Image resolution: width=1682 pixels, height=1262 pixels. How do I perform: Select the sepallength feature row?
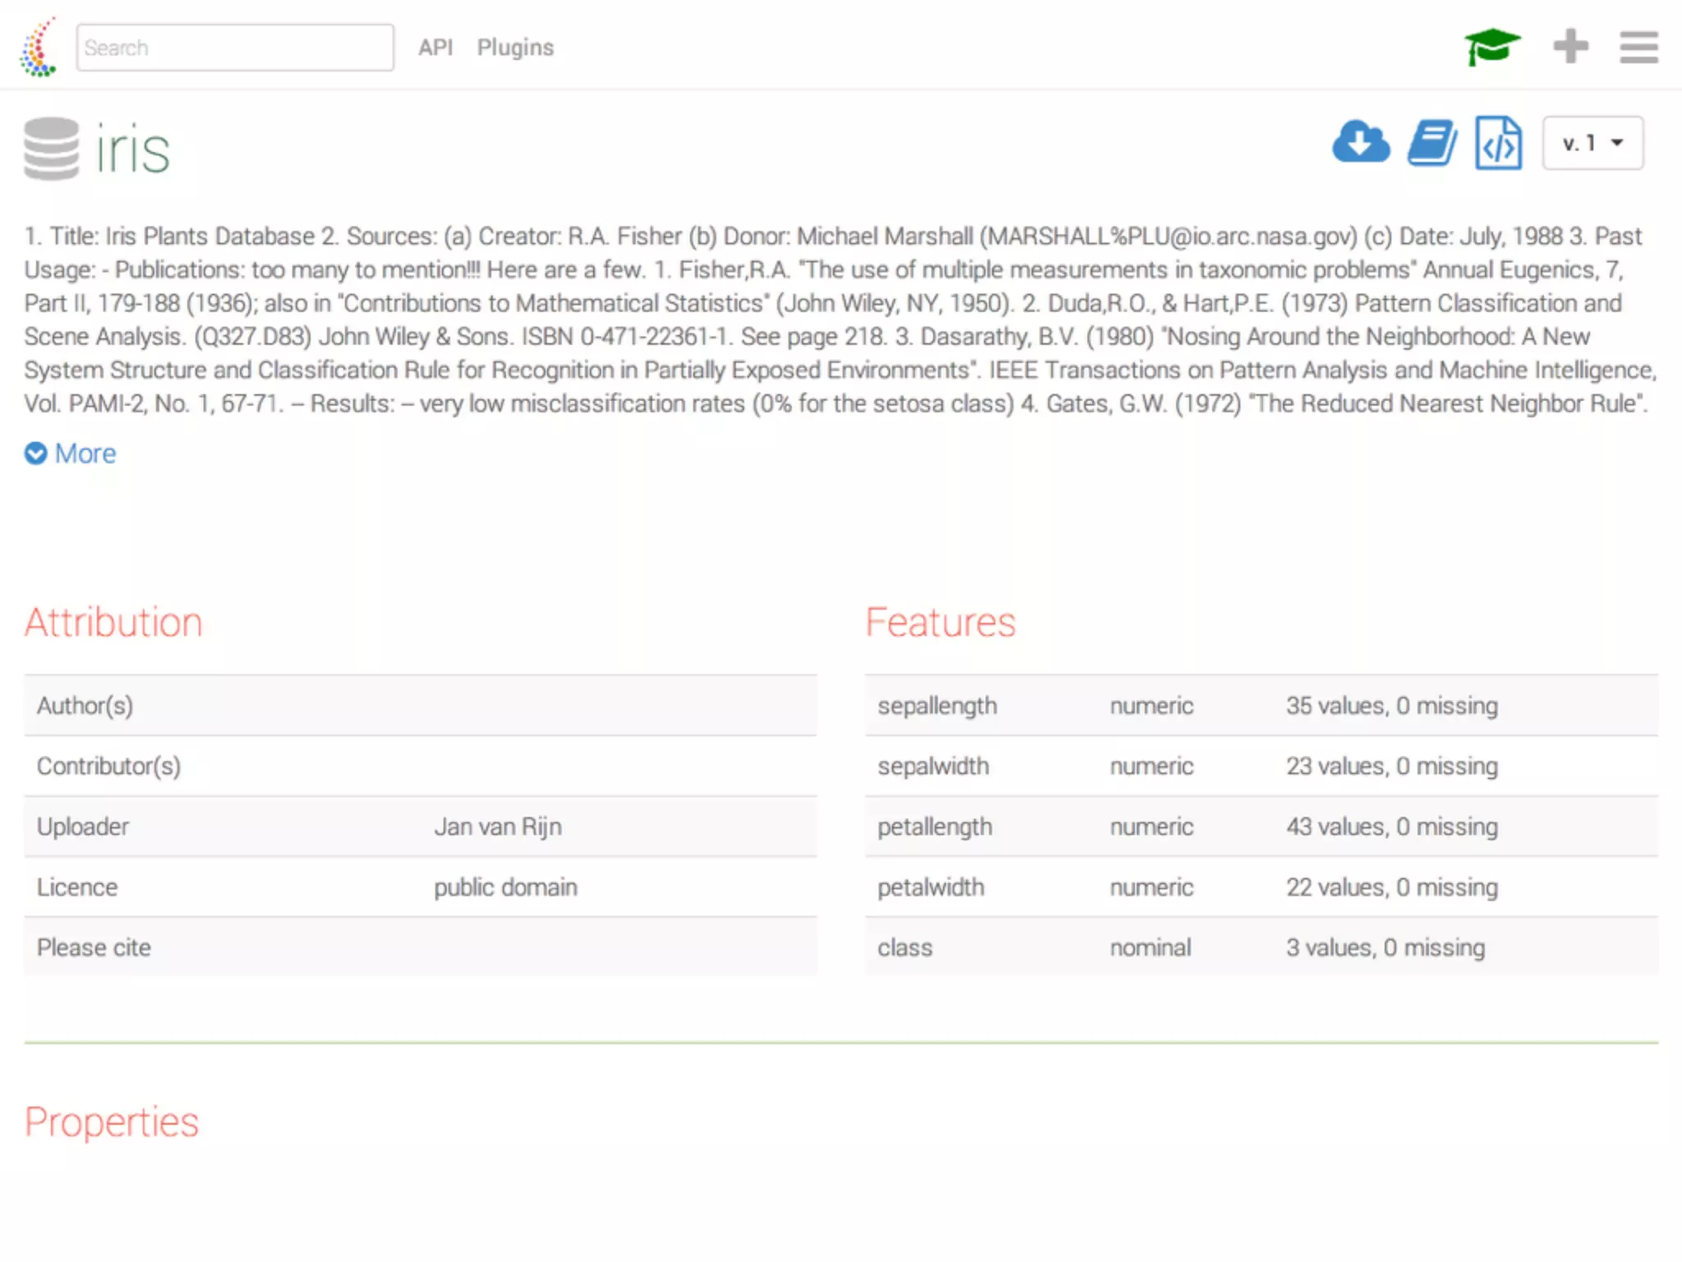point(936,706)
